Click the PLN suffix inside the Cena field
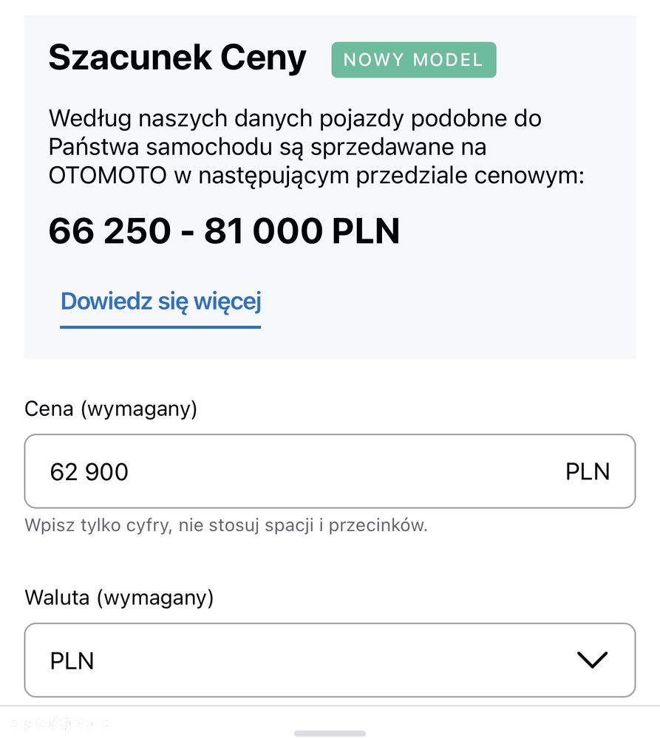This screenshot has width=660, height=738. tap(588, 471)
